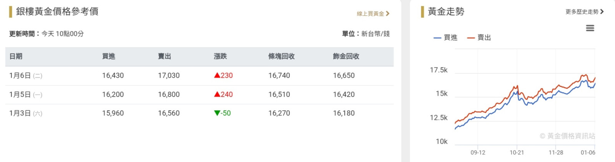This screenshot has height=162, width=615.
Task: Open the chart hamburger menu icon
Action: (x=590, y=28)
